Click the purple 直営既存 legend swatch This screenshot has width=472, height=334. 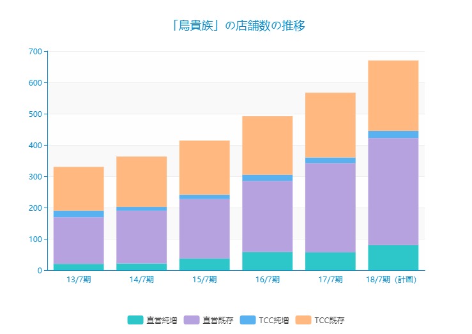192,320
